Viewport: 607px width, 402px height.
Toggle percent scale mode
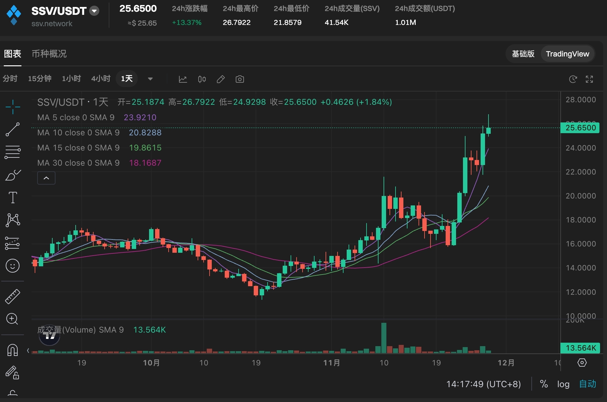click(x=544, y=384)
